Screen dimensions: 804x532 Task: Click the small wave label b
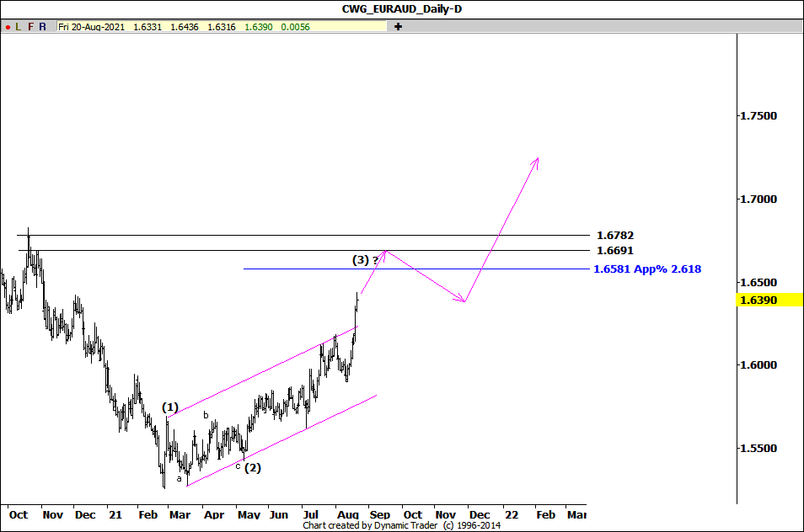[x=206, y=415]
